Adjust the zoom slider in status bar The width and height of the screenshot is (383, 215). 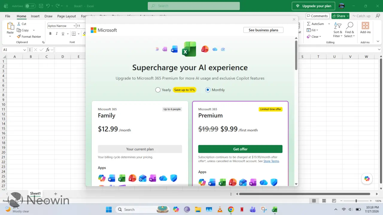point(356,201)
